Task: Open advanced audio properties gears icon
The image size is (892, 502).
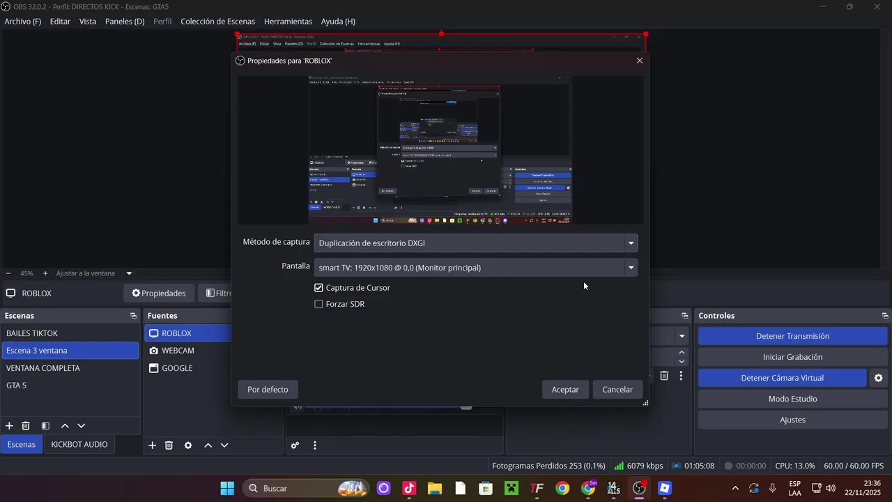Action: 295,446
